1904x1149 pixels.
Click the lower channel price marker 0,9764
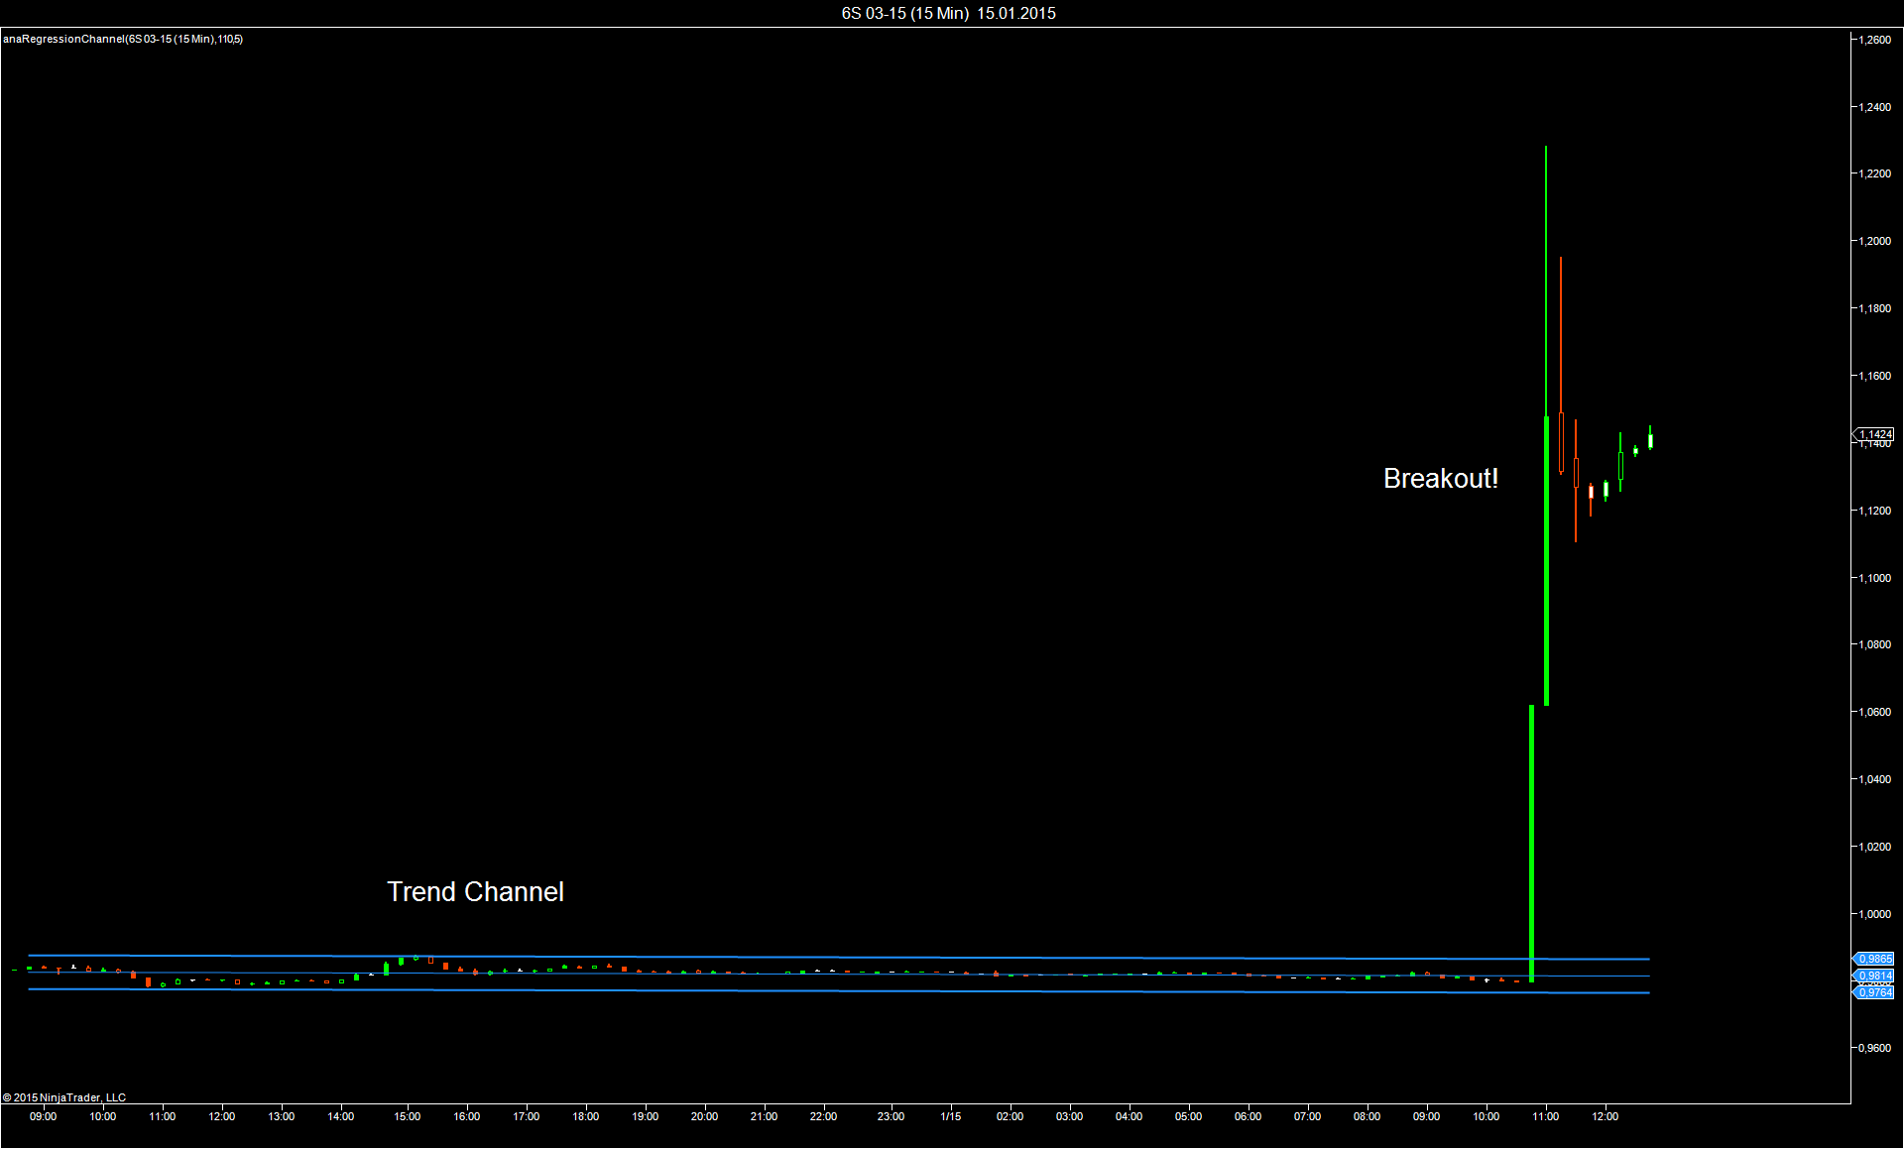coord(1874,992)
